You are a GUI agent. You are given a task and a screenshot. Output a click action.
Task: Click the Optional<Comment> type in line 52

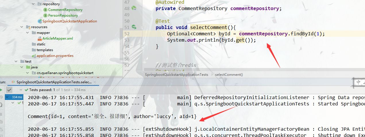pyautogui.click(x=192, y=34)
